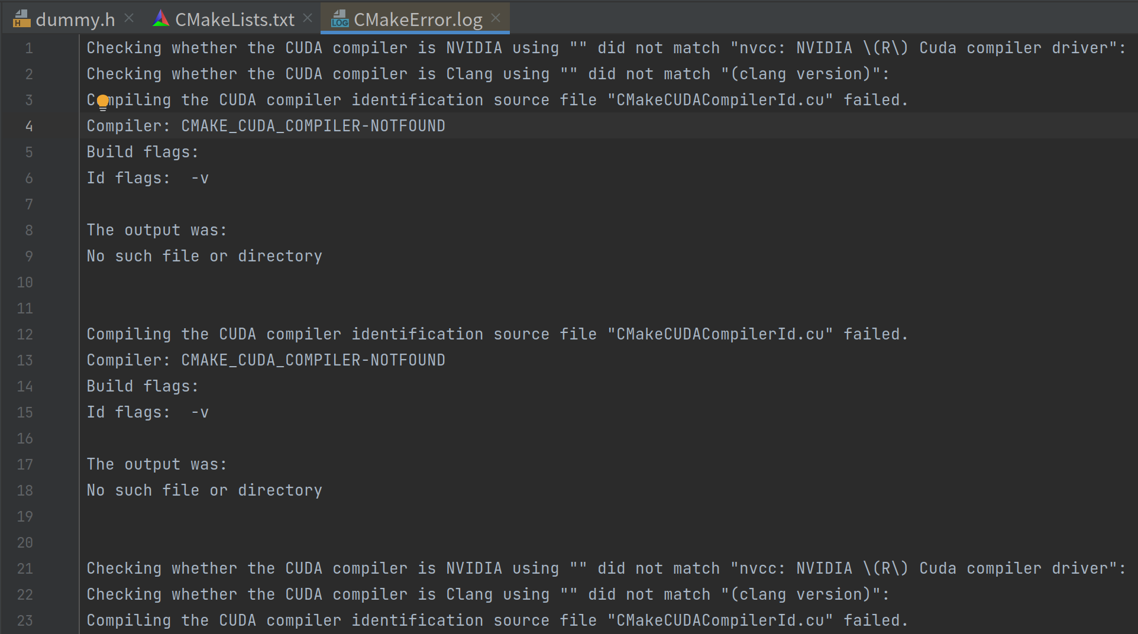Click line number 21 in gutter
The height and width of the screenshot is (634, 1138).
point(25,568)
